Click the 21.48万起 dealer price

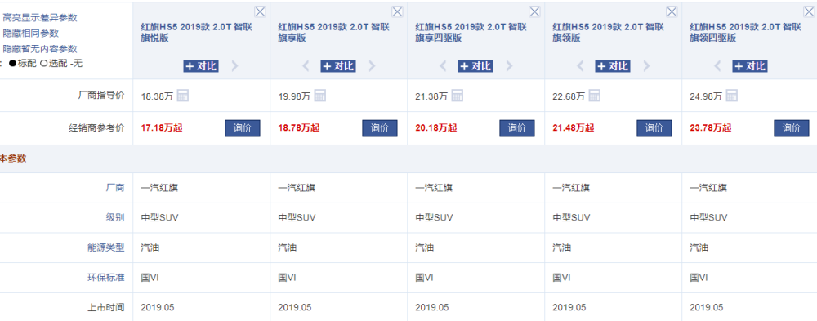[x=574, y=127]
